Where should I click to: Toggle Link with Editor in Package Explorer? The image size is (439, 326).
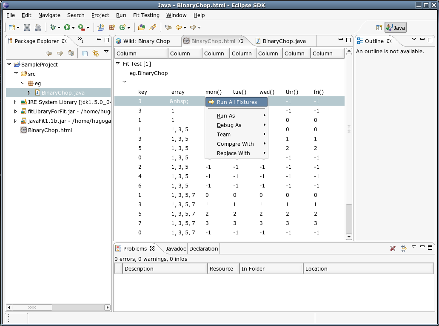96,53
